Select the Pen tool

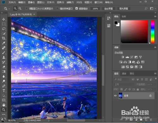coord(4,86)
